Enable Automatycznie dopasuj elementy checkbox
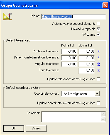110x135 pixels. (98, 24)
